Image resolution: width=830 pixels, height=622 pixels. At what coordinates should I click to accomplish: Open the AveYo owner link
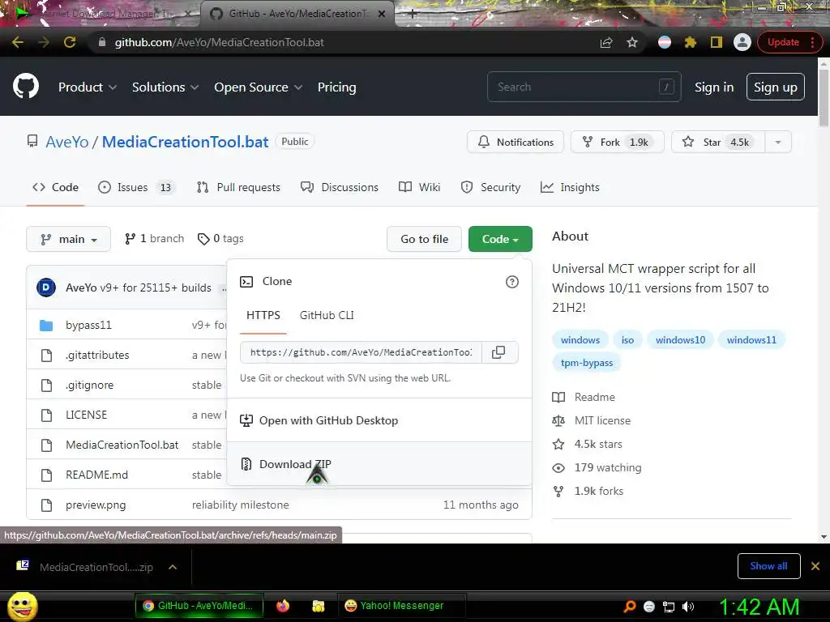click(67, 142)
